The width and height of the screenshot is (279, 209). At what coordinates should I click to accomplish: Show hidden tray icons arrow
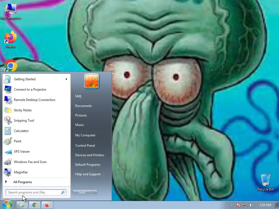coord(232,205)
